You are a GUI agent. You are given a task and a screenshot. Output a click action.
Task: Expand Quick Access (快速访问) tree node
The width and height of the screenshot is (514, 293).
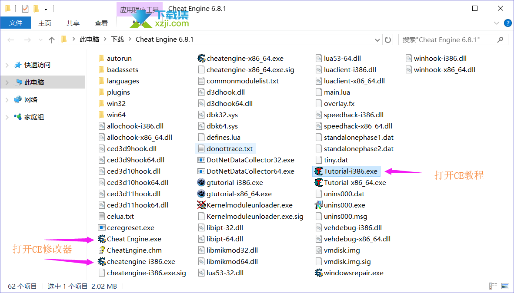(7, 65)
